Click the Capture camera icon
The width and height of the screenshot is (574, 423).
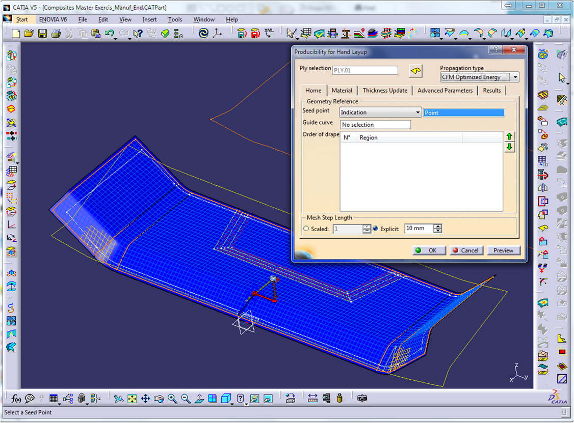[362, 398]
